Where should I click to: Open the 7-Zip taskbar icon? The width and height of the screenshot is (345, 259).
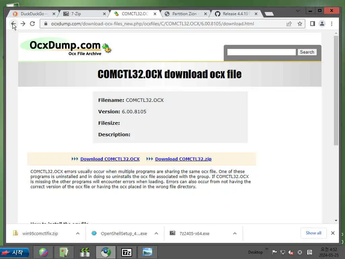(x=127, y=252)
